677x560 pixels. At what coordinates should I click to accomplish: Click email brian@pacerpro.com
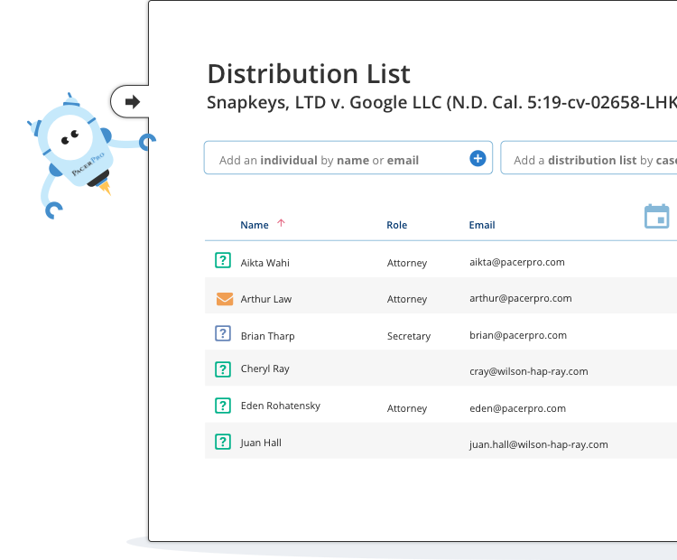[518, 336]
